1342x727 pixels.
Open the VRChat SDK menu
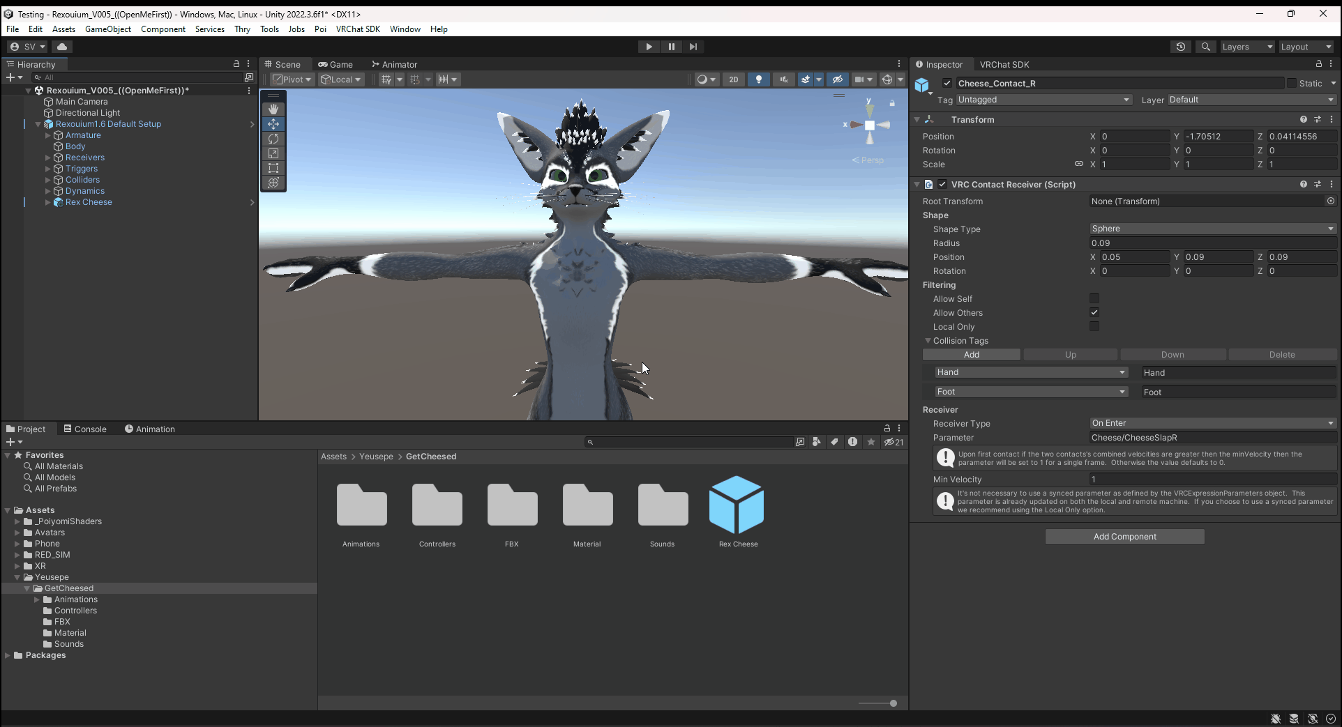click(x=358, y=29)
